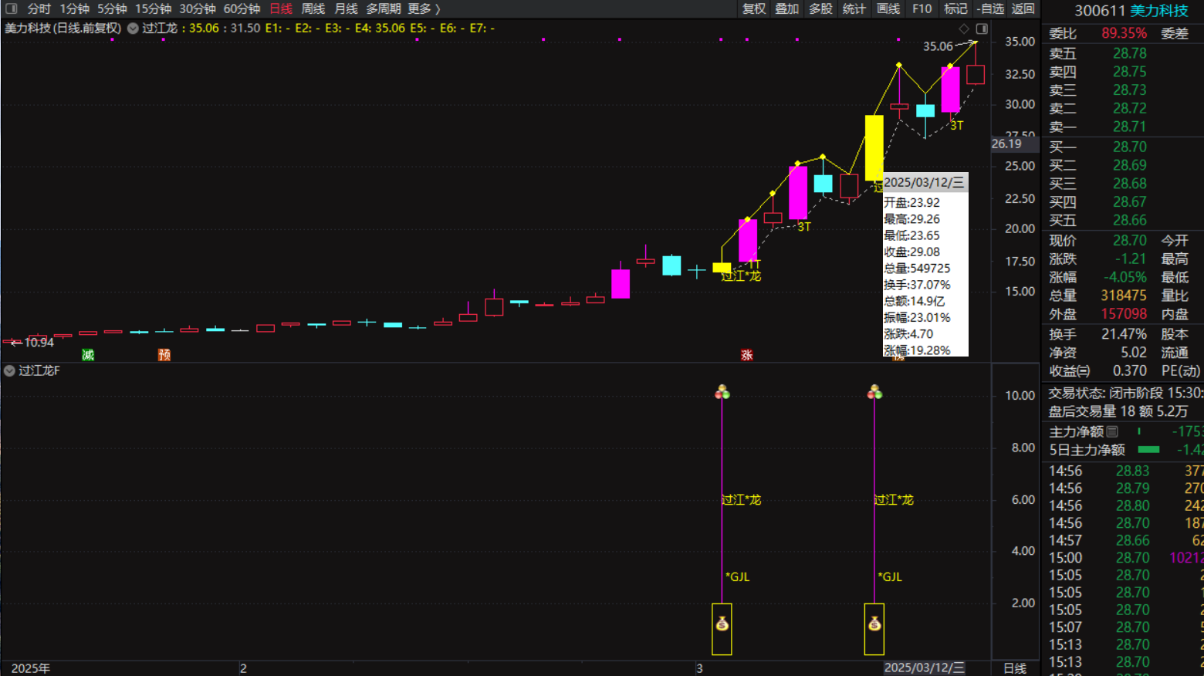Image resolution: width=1204 pixels, height=676 pixels.
Task: Open the 过江龙 main indicator dropdown
Action: [x=133, y=29]
